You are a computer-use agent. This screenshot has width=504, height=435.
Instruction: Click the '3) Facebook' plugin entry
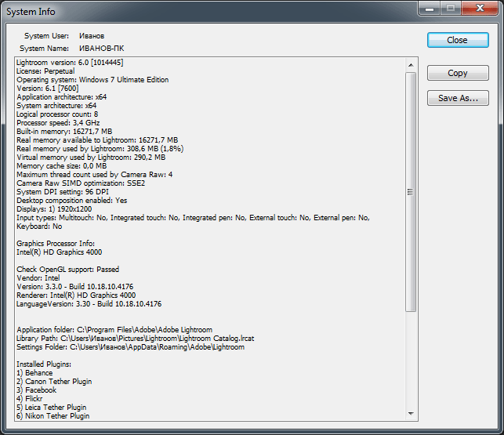click(36, 390)
